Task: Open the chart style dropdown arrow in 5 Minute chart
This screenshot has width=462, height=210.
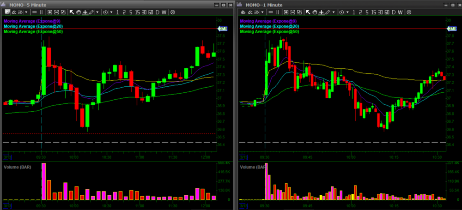Action: click(26, 12)
